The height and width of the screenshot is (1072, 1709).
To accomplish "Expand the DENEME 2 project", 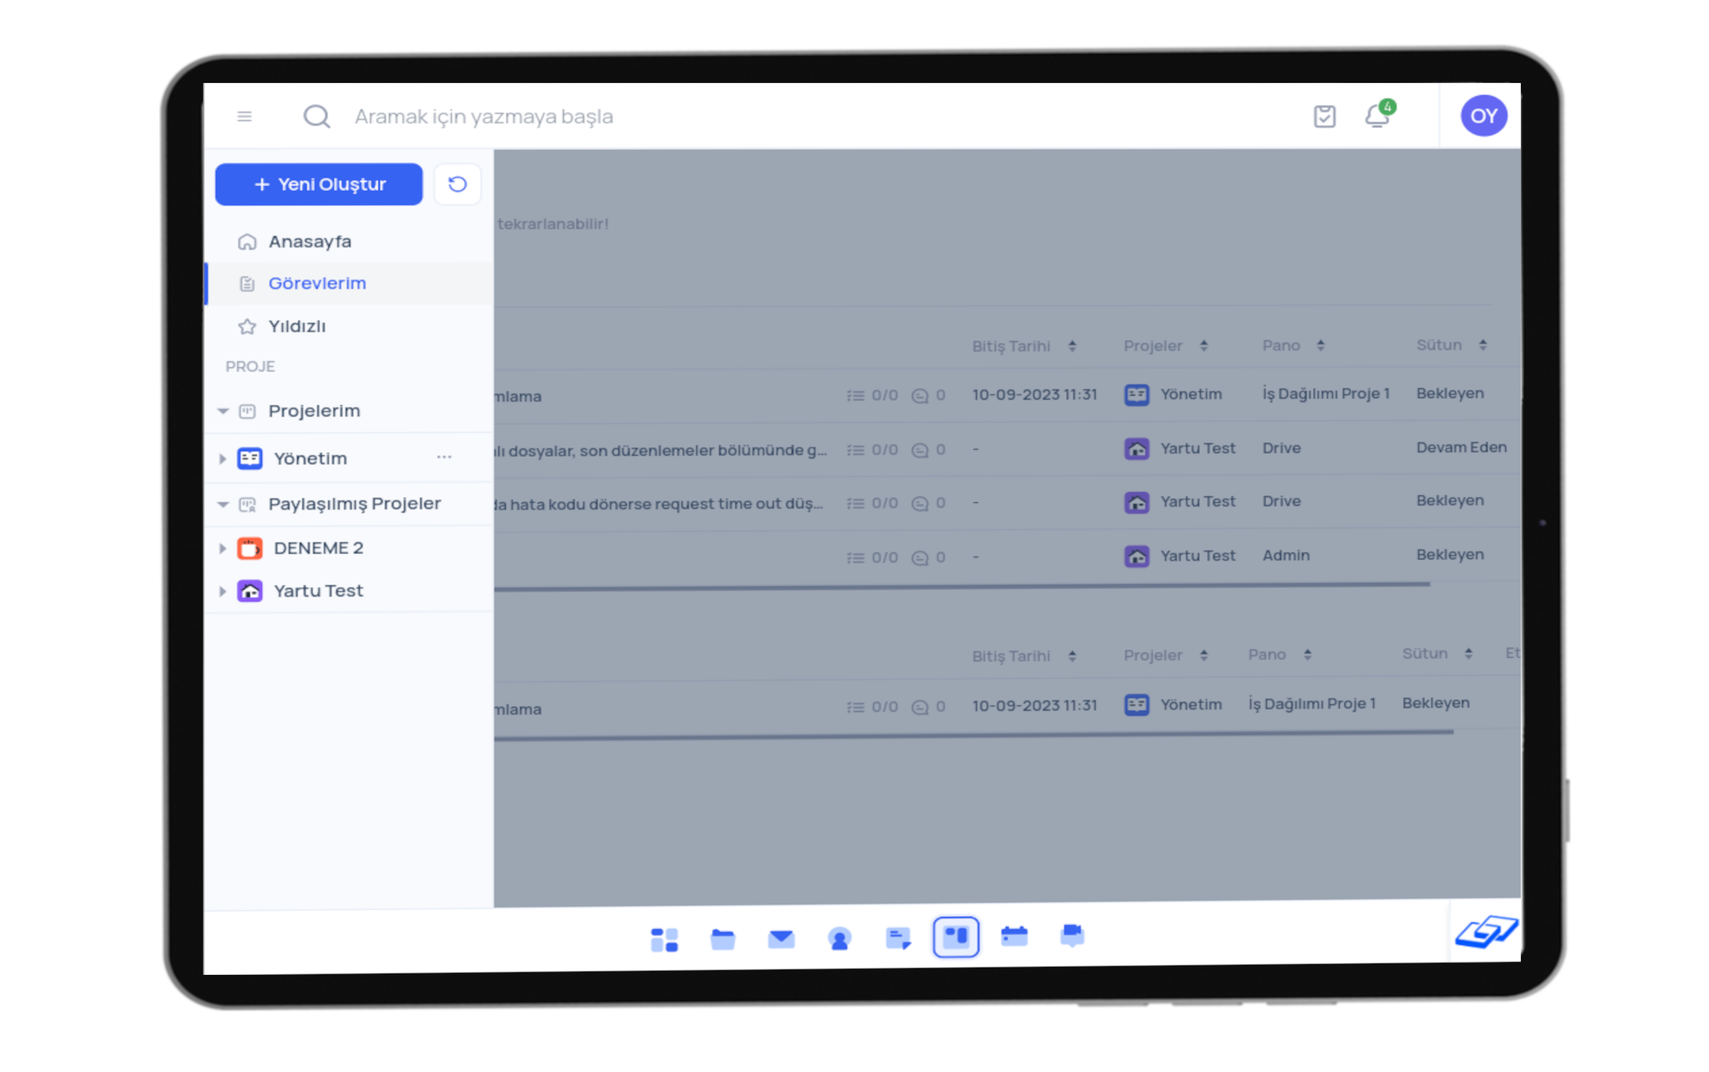I will [222, 548].
